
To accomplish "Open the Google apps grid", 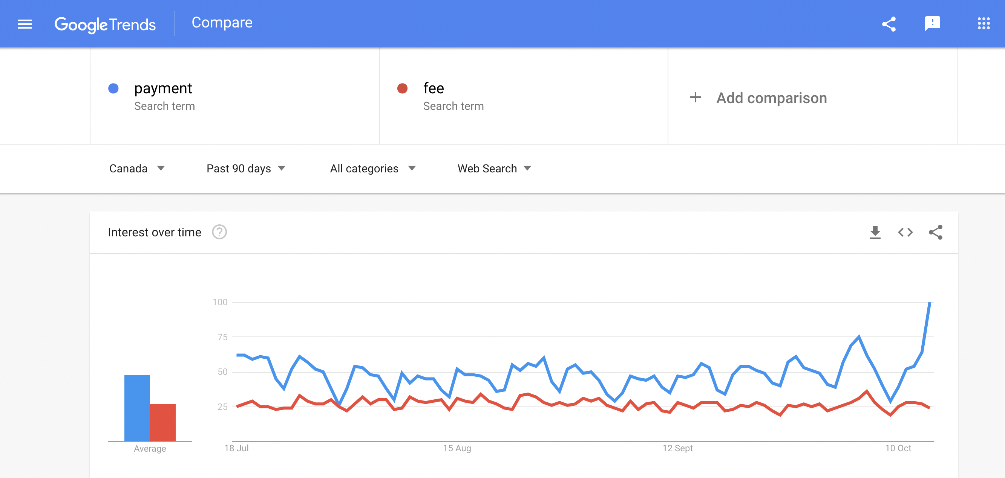I will [x=984, y=23].
